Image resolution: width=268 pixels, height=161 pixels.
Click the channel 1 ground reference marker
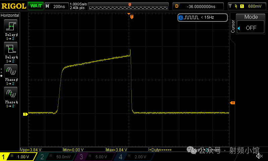25,114
